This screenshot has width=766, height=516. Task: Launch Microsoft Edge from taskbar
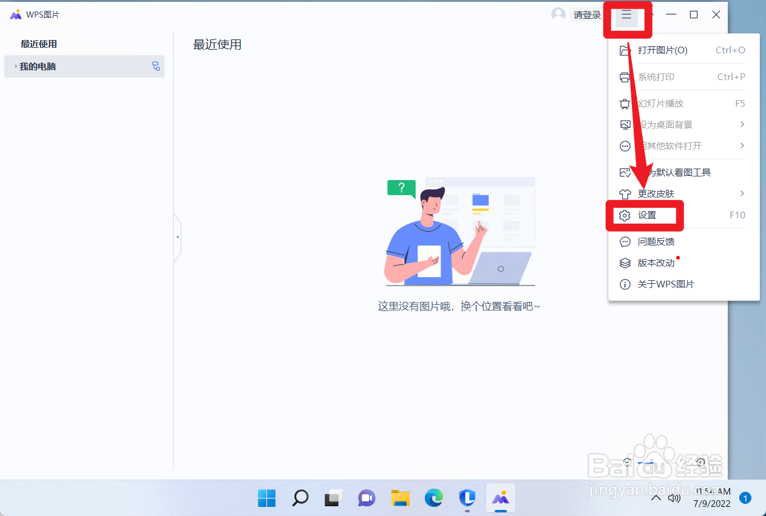433,498
